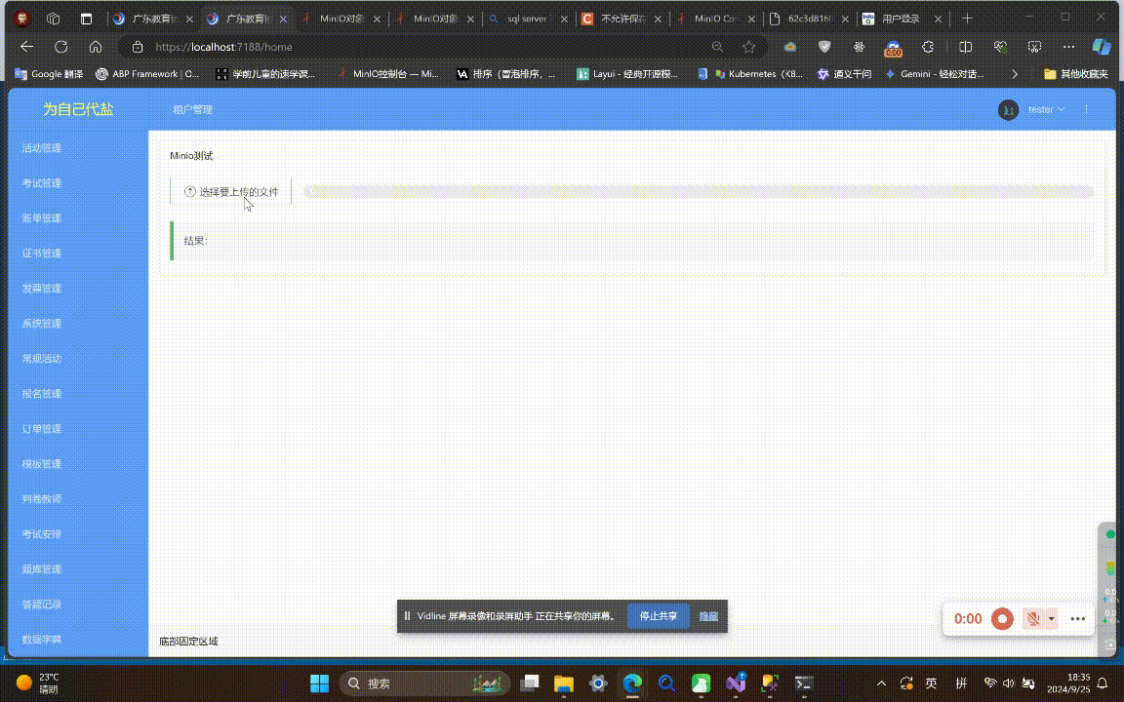Open the Edge workspaces icon
This screenshot has width=1124, height=702.
[x=53, y=19]
